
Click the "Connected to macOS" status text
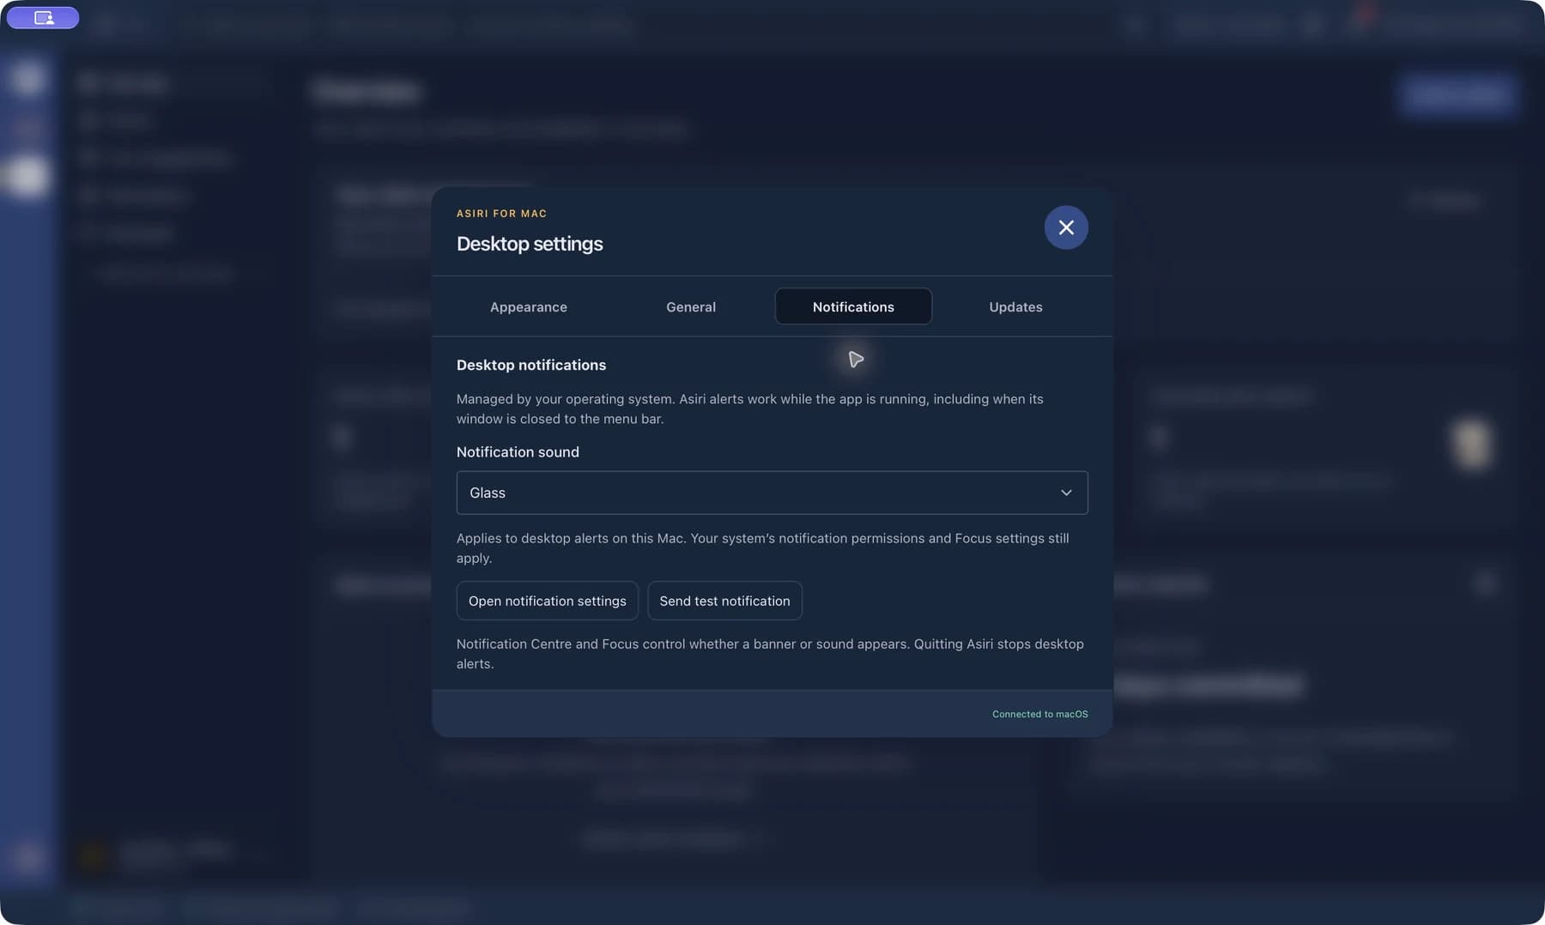pyautogui.click(x=1040, y=714)
